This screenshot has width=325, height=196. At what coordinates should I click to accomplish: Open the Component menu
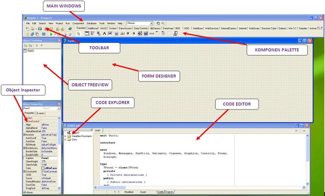[78, 23]
